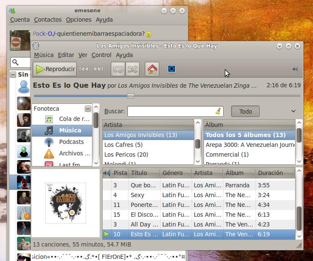Open the Control menu
Viewport: 313px width, 261px height.
pos(101,55)
